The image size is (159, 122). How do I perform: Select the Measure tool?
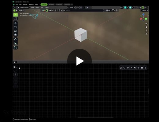pos(16,43)
